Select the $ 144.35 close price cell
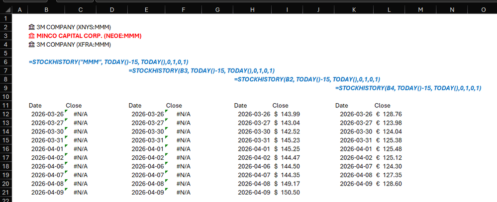Image resolution: width=497 pixels, height=202 pixels. (x=287, y=175)
